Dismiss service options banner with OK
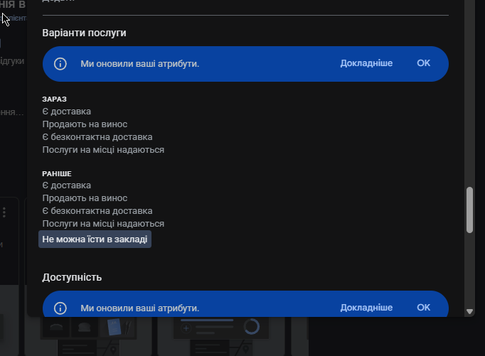Image resolution: width=485 pixels, height=356 pixels. click(x=423, y=63)
